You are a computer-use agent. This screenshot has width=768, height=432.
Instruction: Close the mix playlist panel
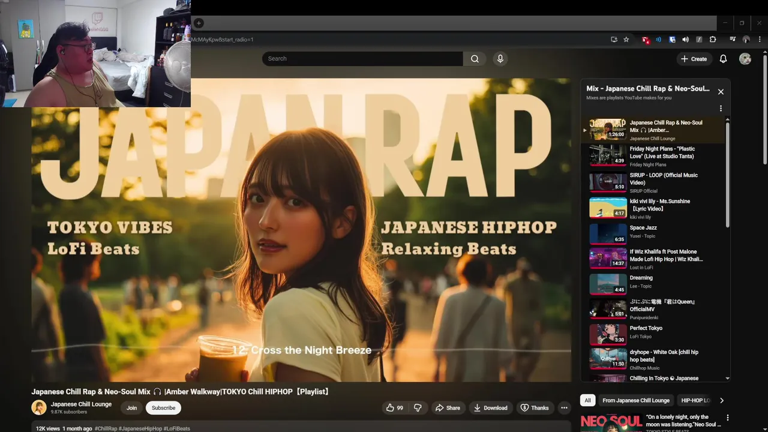(721, 92)
